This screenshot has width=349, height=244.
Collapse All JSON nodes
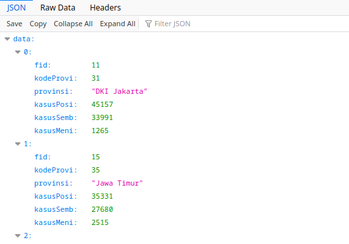(x=73, y=24)
